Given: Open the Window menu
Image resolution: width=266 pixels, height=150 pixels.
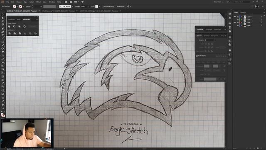Looking at the screenshot, I should click(52, 2).
